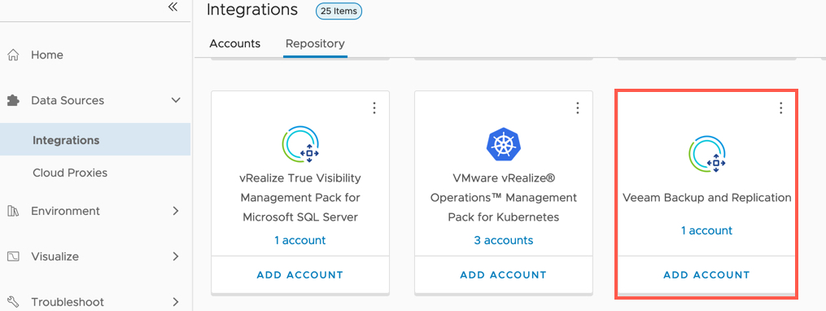Click the Troubleshoot wrench icon
826x311 pixels.
(x=13, y=302)
